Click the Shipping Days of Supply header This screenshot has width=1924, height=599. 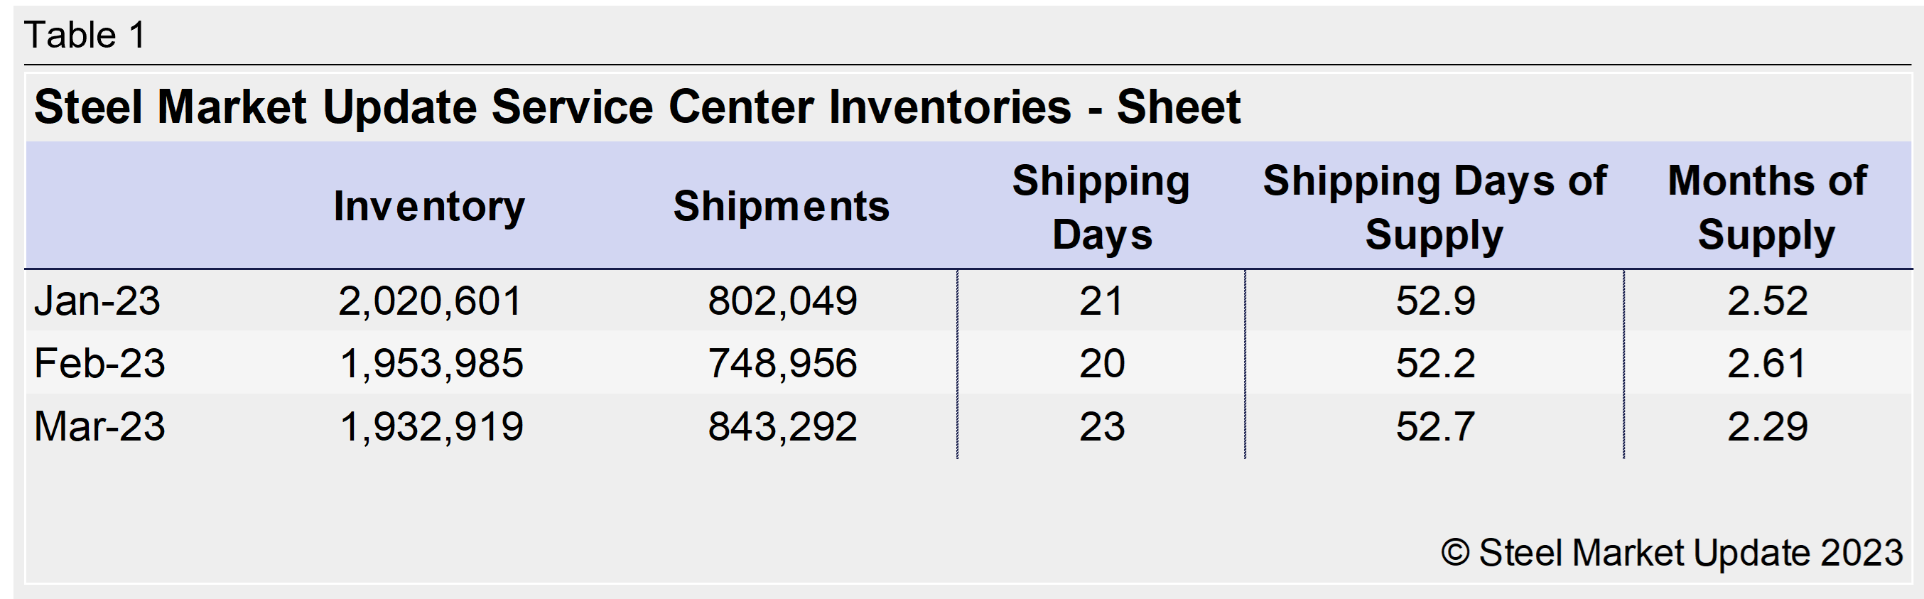point(1434,207)
